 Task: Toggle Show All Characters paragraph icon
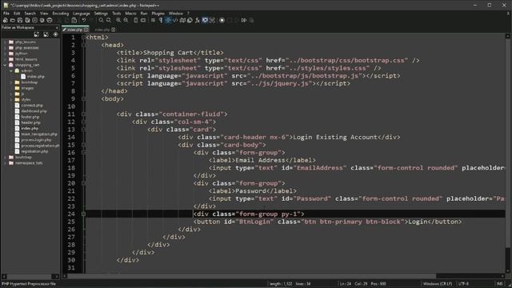click(x=160, y=20)
